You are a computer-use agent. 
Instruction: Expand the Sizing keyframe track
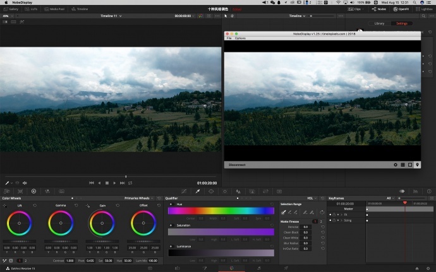click(341, 220)
